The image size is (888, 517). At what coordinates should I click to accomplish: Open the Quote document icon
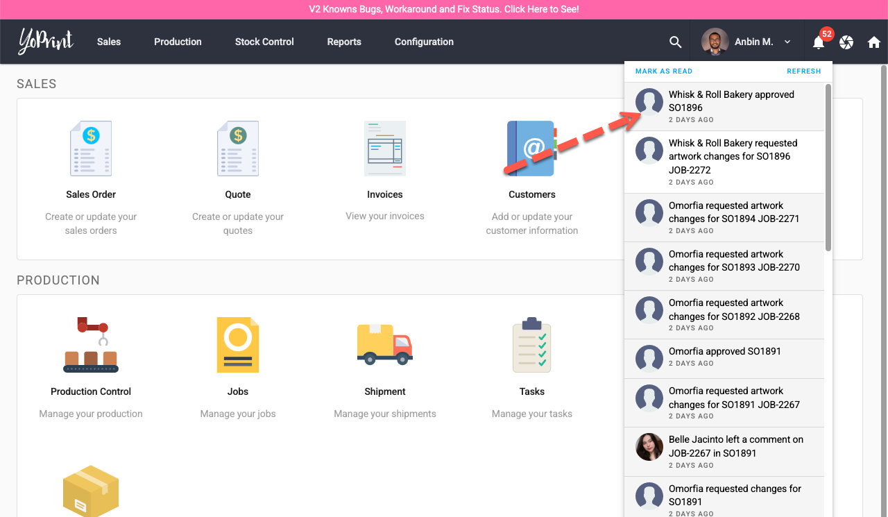click(x=238, y=149)
